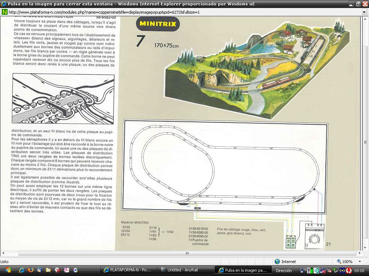369x276 pixels.
Task: Open the folder shortcut in Quick Launch
Action: pyautogui.click(x=49, y=270)
